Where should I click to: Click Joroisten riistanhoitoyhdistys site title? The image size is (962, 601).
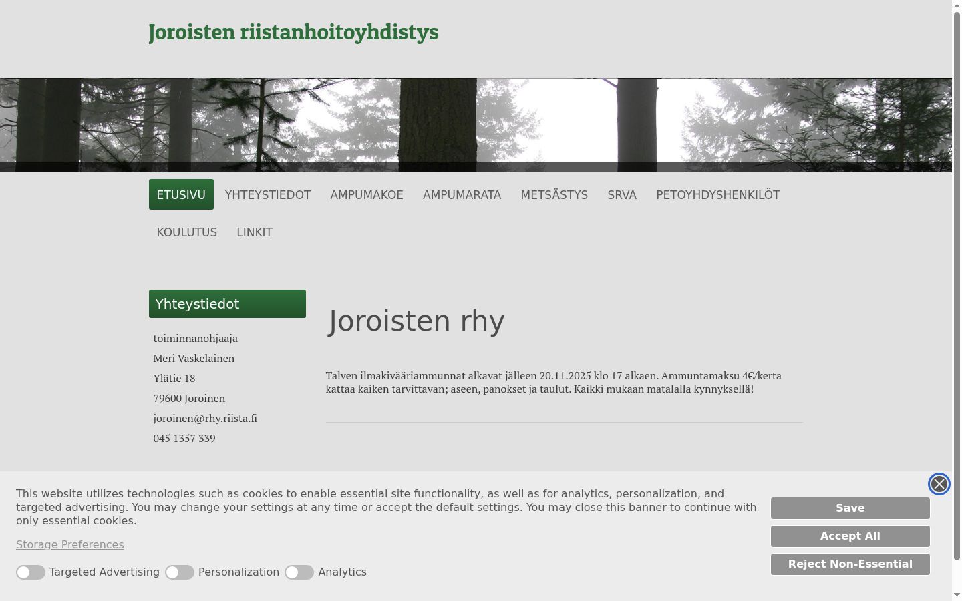[x=293, y=32]
